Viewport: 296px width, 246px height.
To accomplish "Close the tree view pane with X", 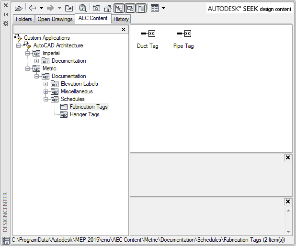I will click(x=124, y=29).
